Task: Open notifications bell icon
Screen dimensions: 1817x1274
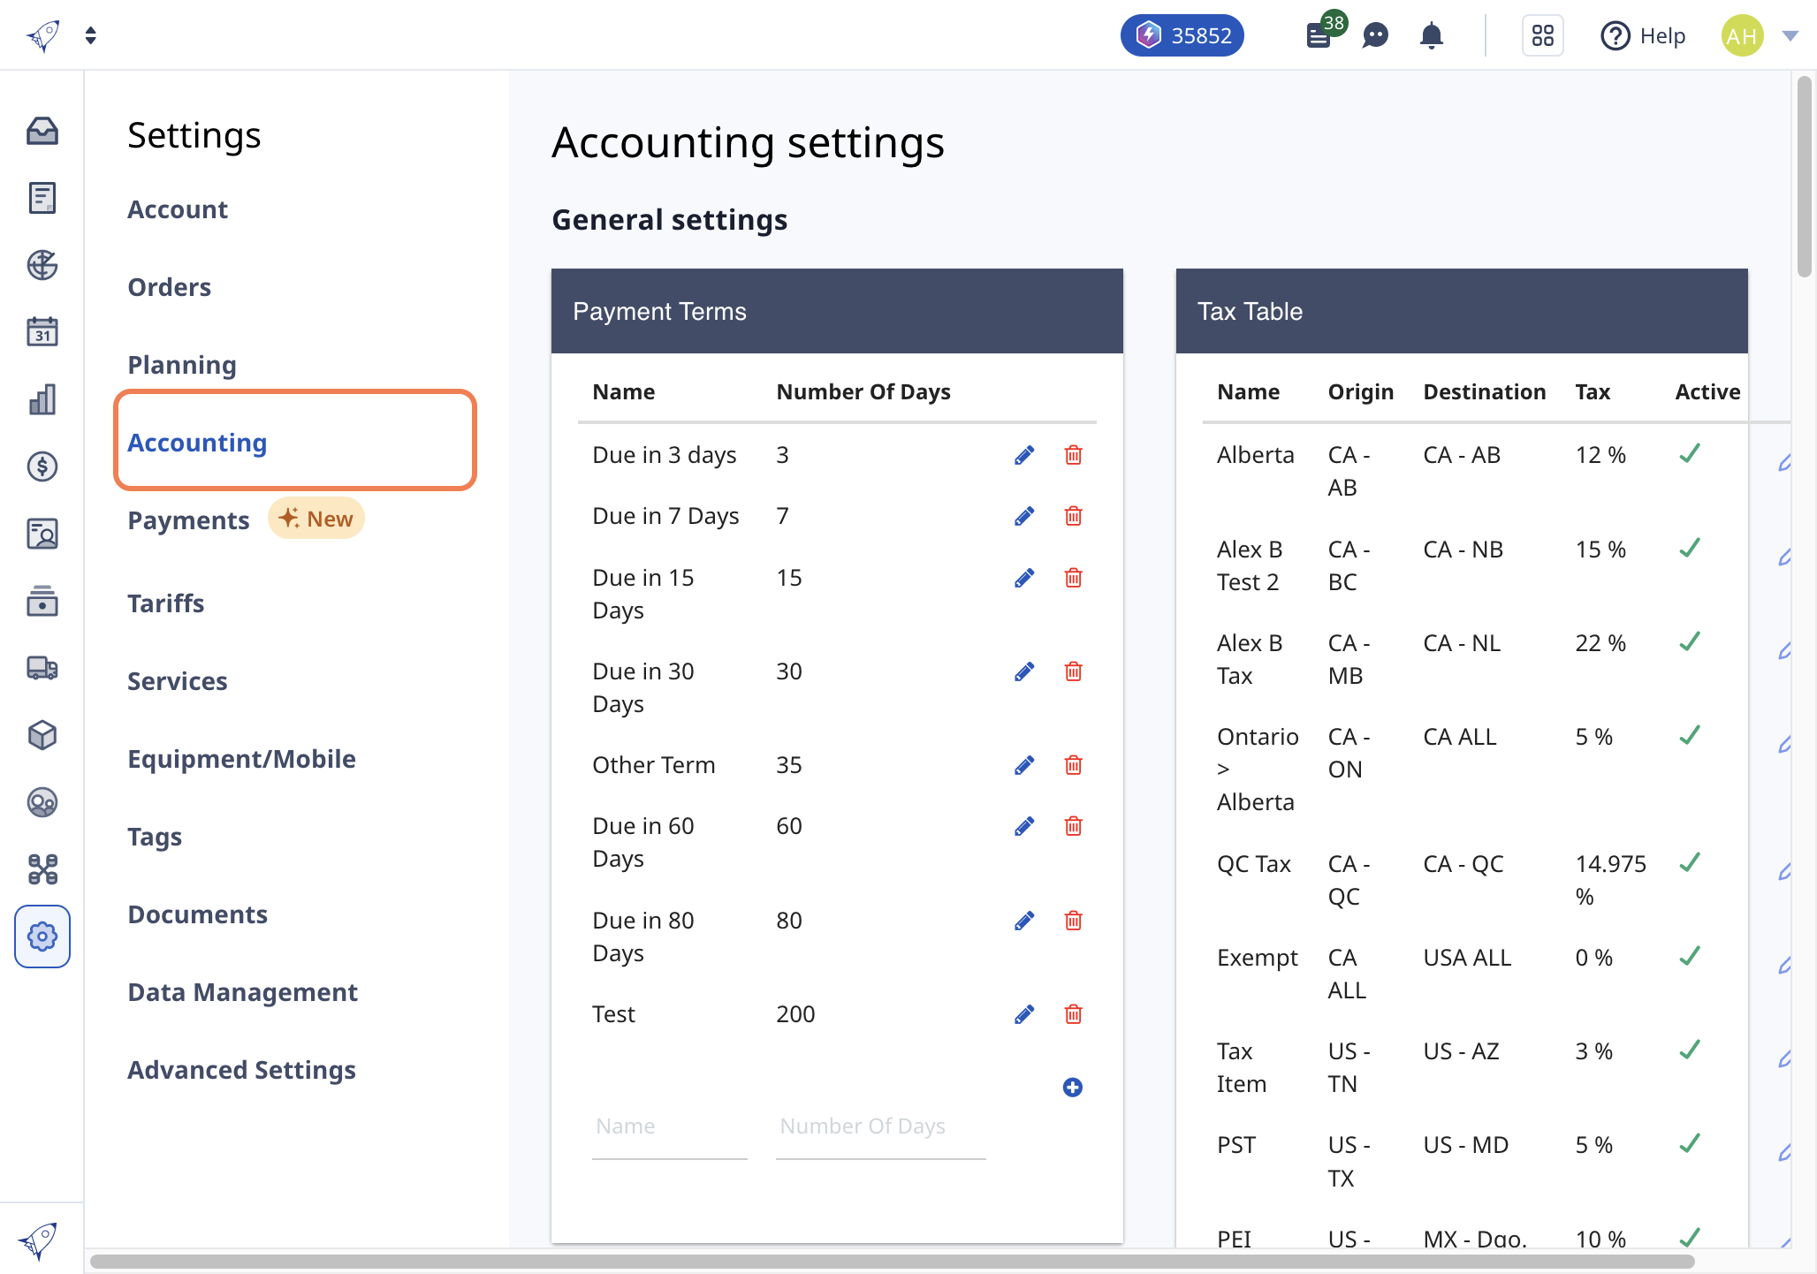Action: [1431, 36]
